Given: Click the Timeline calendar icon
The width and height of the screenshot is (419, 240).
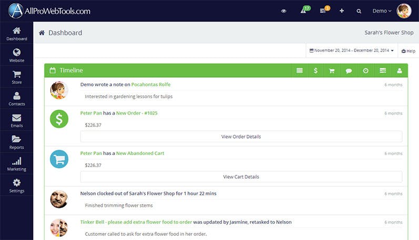Looking at the screenshot, I should point(53,70).
